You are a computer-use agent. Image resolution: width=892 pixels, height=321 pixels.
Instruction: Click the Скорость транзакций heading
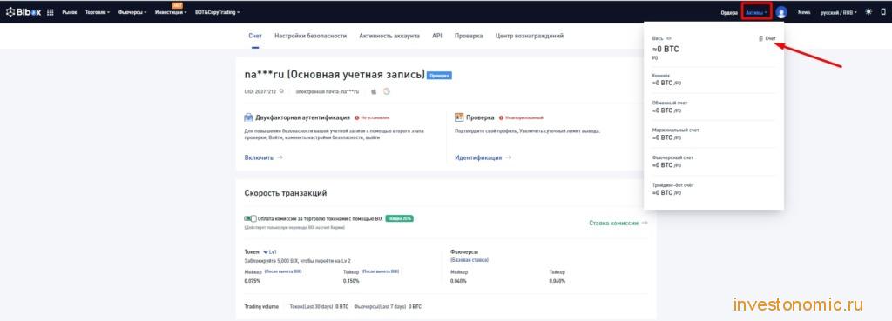(286, 193)
